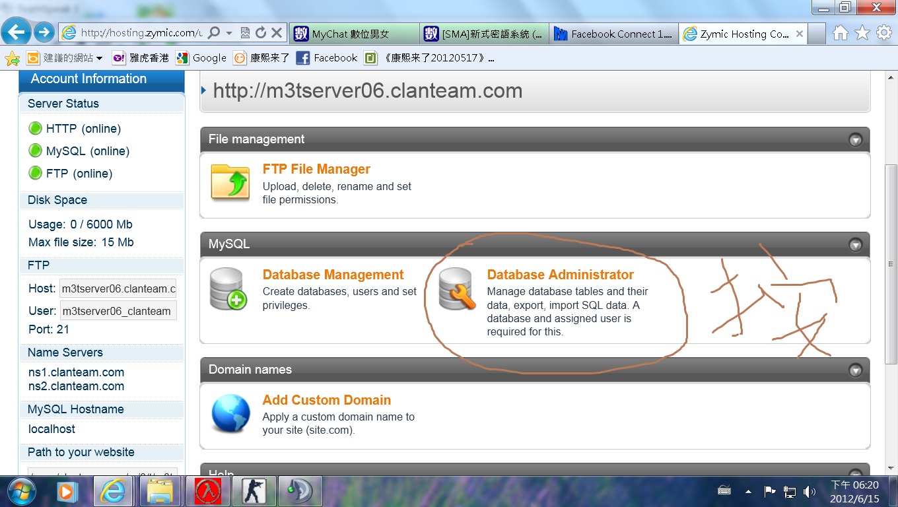Refresh the page with the reload icon

click(261, 32)
